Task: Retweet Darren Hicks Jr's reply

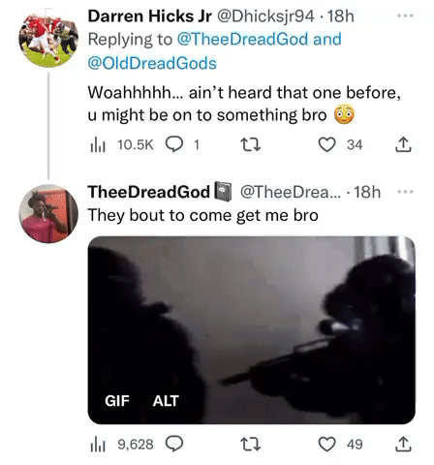Action: point(251,144)
